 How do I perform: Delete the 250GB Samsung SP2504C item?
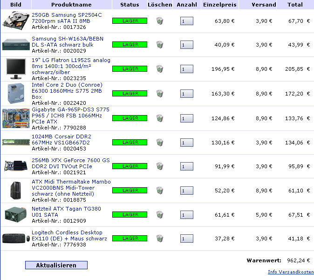[160, 21]
